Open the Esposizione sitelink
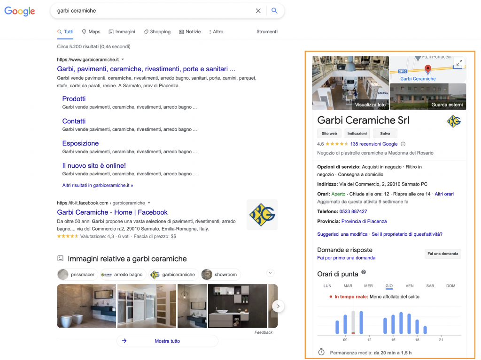 [x=80, y=143]
